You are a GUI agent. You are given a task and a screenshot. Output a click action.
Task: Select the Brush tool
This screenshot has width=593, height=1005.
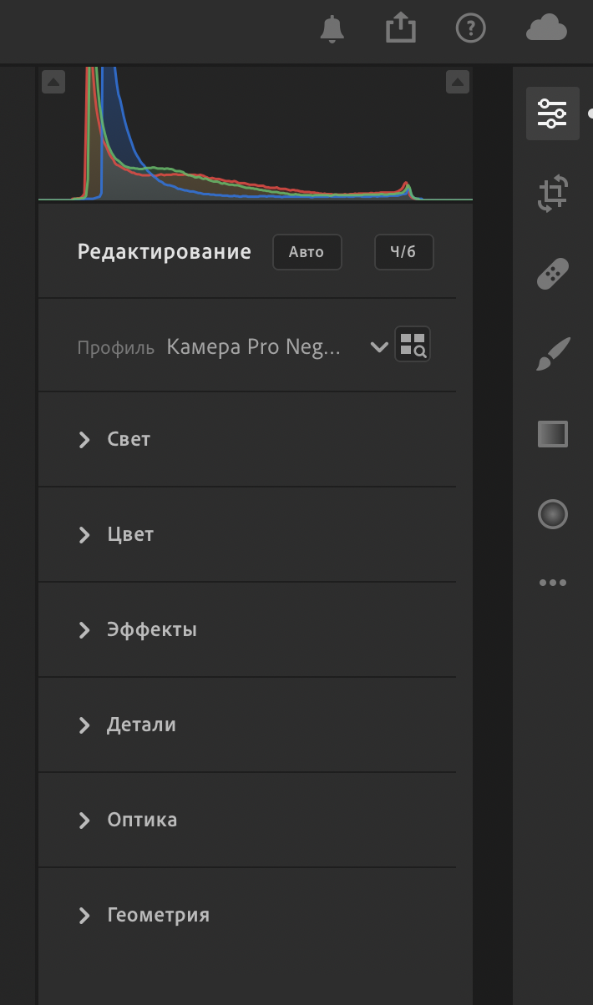click(x=553, y=354)
